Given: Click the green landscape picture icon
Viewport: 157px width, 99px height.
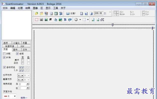Looking at the screenshot, I should tap(60, 20).
